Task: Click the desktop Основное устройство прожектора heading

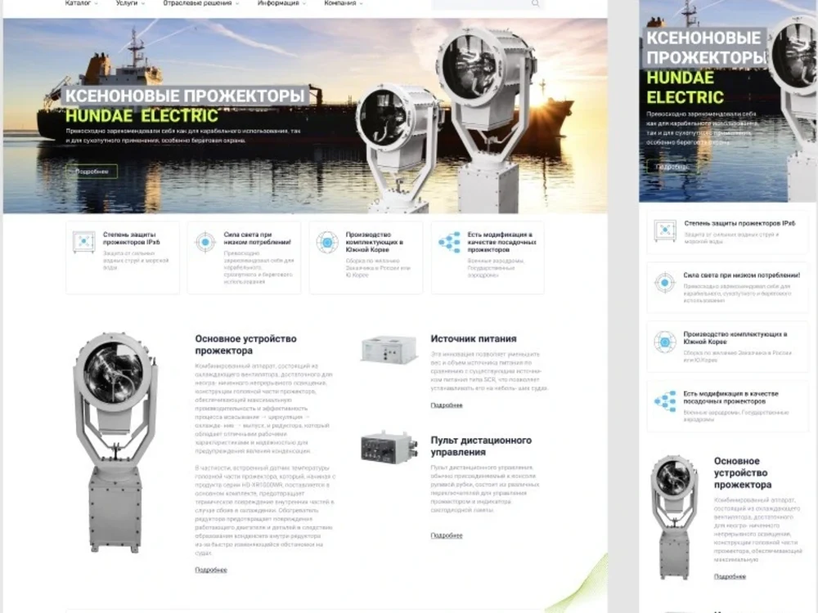Action: click(x=245, y=345)
